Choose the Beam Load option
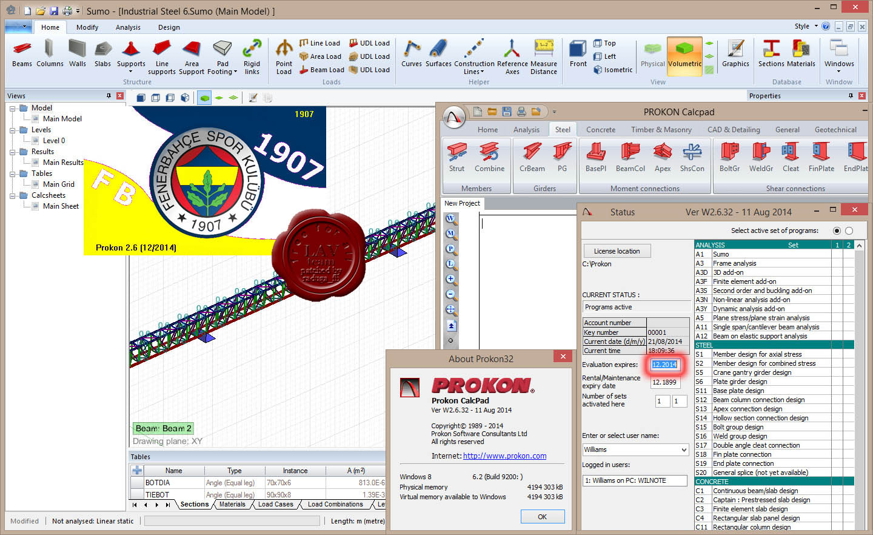Screen dimensions: 873x535 pyautogui.click(x=321, y=70)
